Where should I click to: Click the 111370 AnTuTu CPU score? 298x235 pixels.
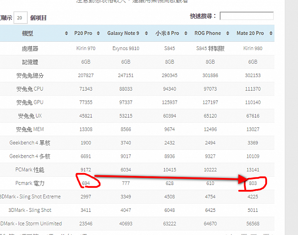253,89
